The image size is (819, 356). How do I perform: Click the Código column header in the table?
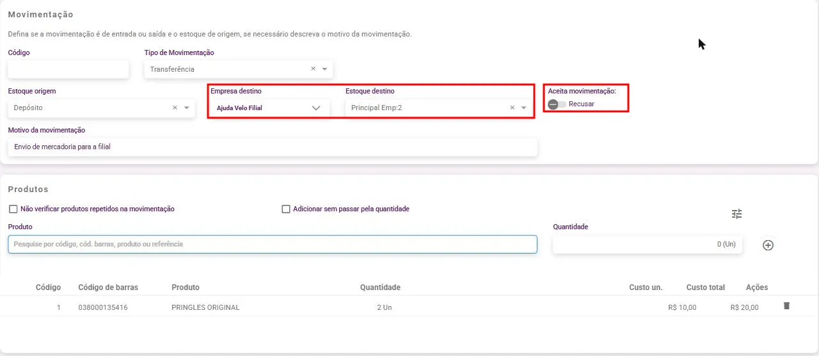[x=48, y=287]
